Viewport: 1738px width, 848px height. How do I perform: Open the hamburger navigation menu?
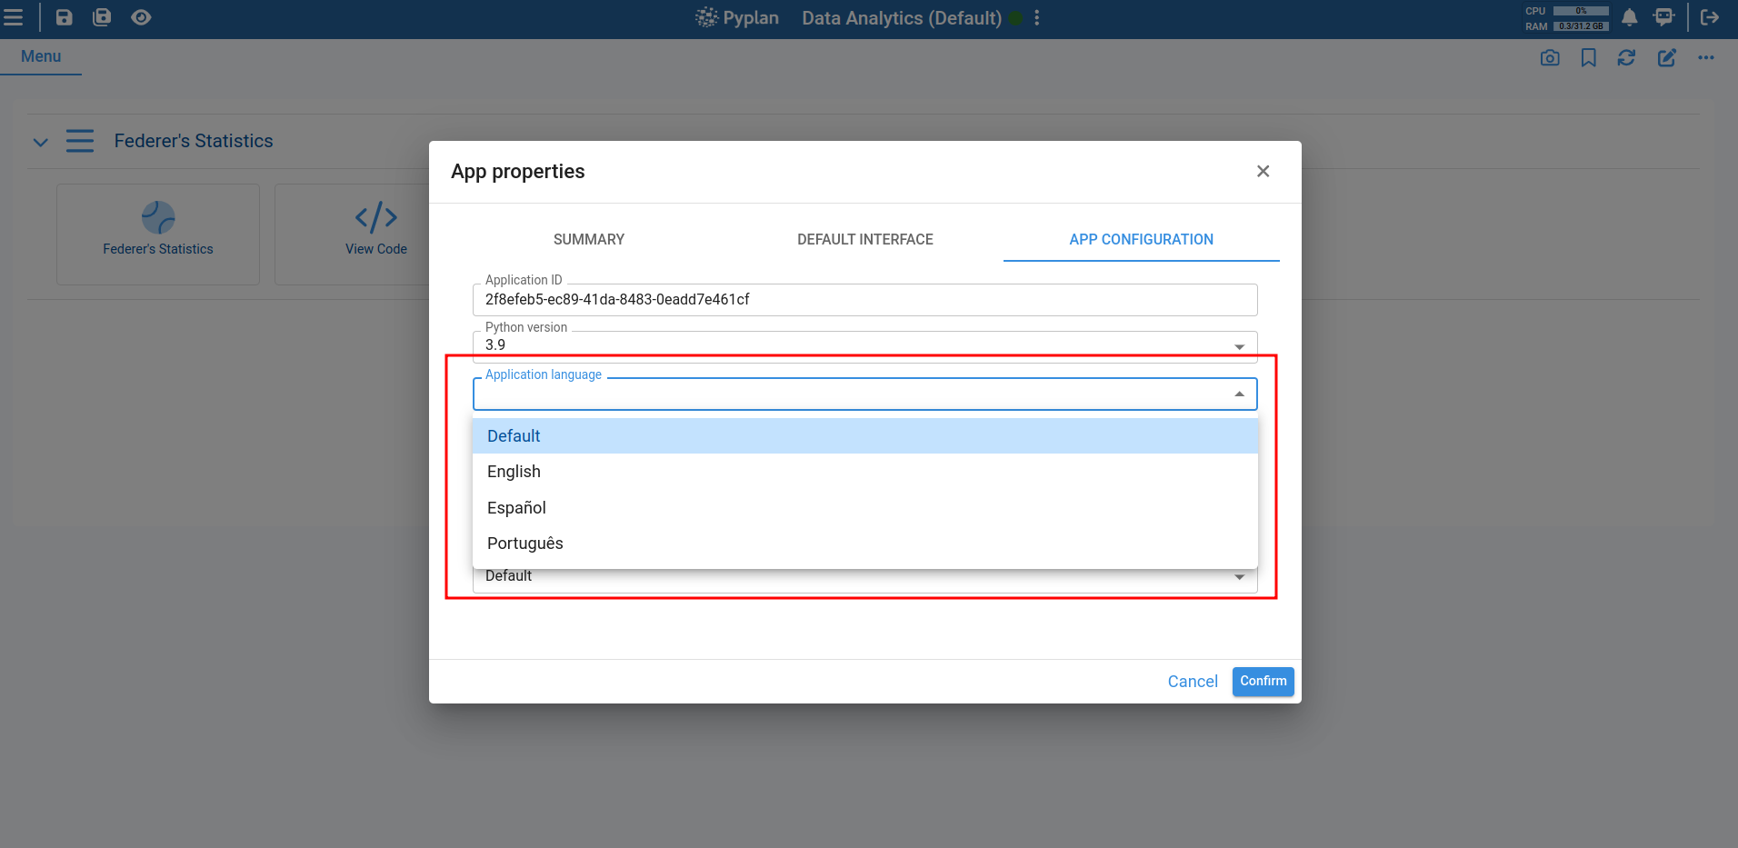pyautogui.click(x=15, y=16)
